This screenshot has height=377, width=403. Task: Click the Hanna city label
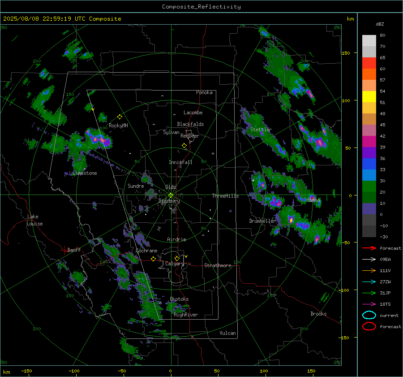tap(313, 200)
